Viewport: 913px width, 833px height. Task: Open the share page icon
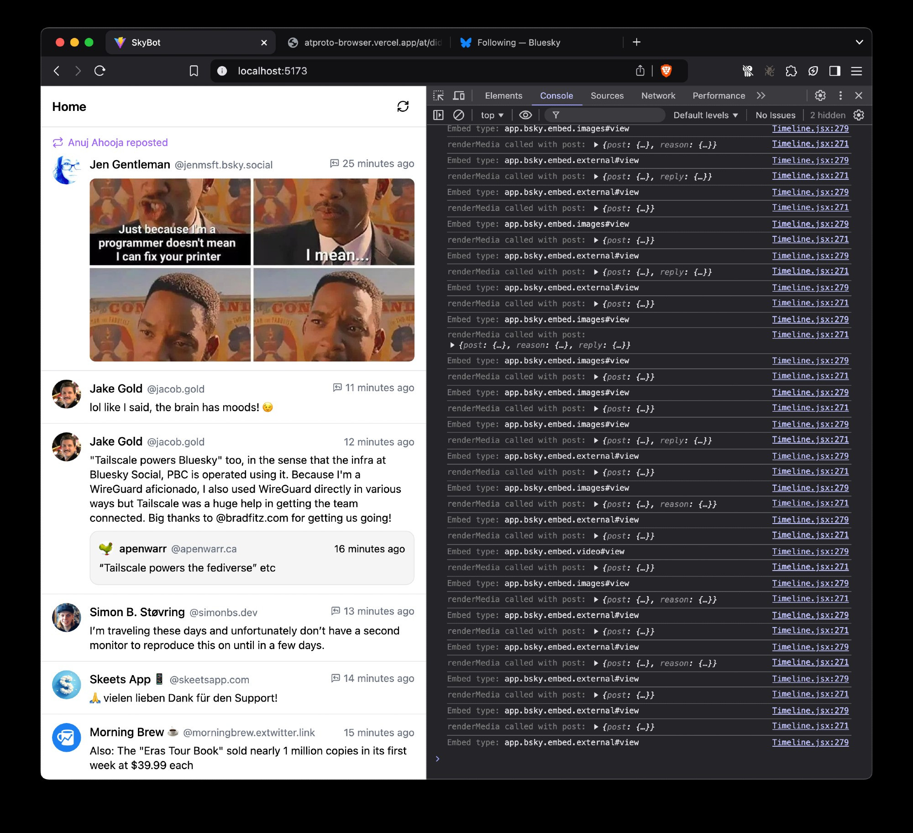tap(640, 70)
